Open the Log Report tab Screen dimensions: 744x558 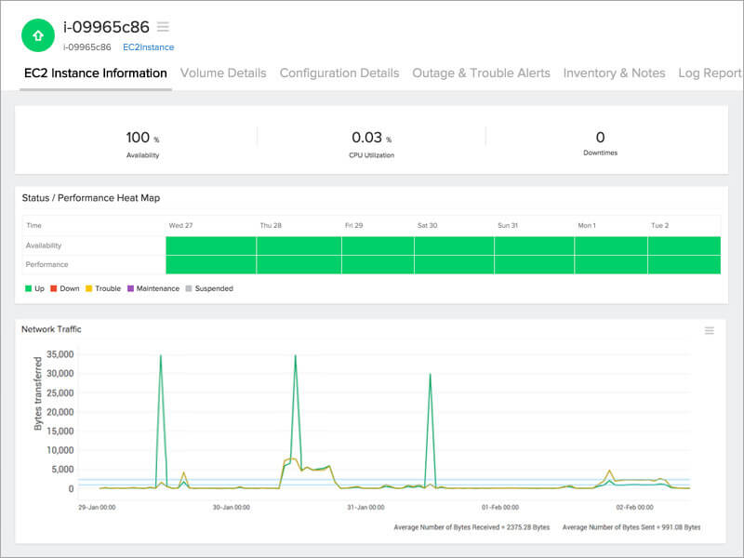(711, 73)
